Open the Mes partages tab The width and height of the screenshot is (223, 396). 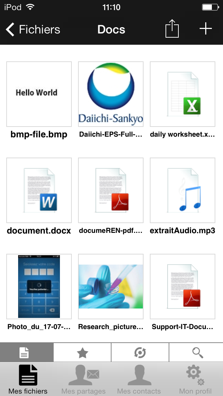pyautogui.click(x=84, y=379)
